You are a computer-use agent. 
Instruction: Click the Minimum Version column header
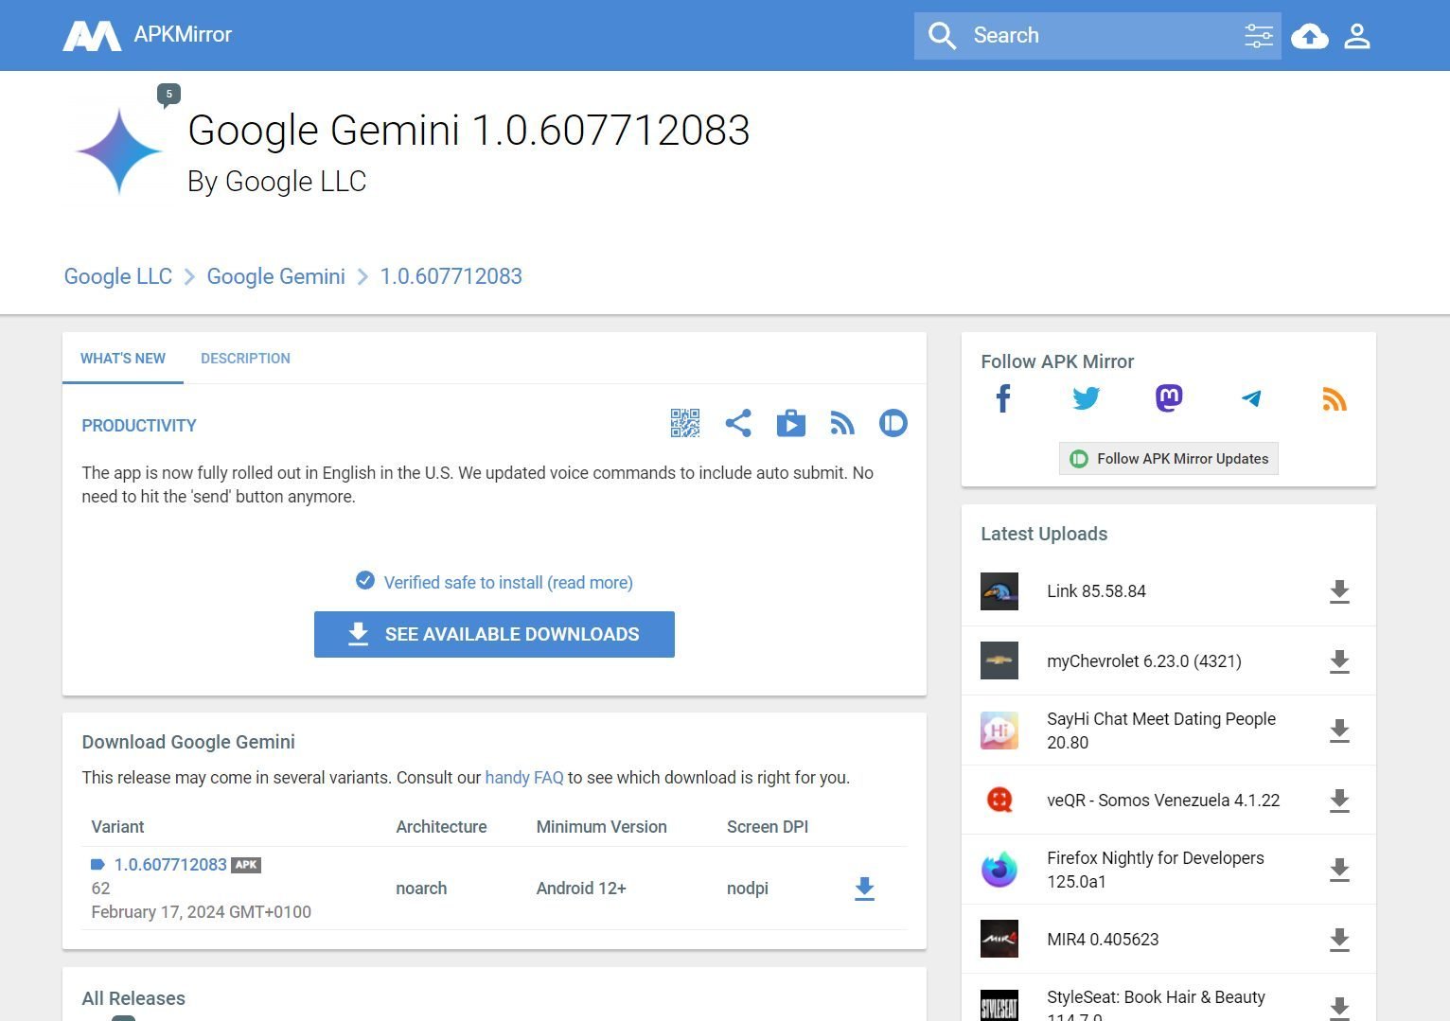coord(601,827)
